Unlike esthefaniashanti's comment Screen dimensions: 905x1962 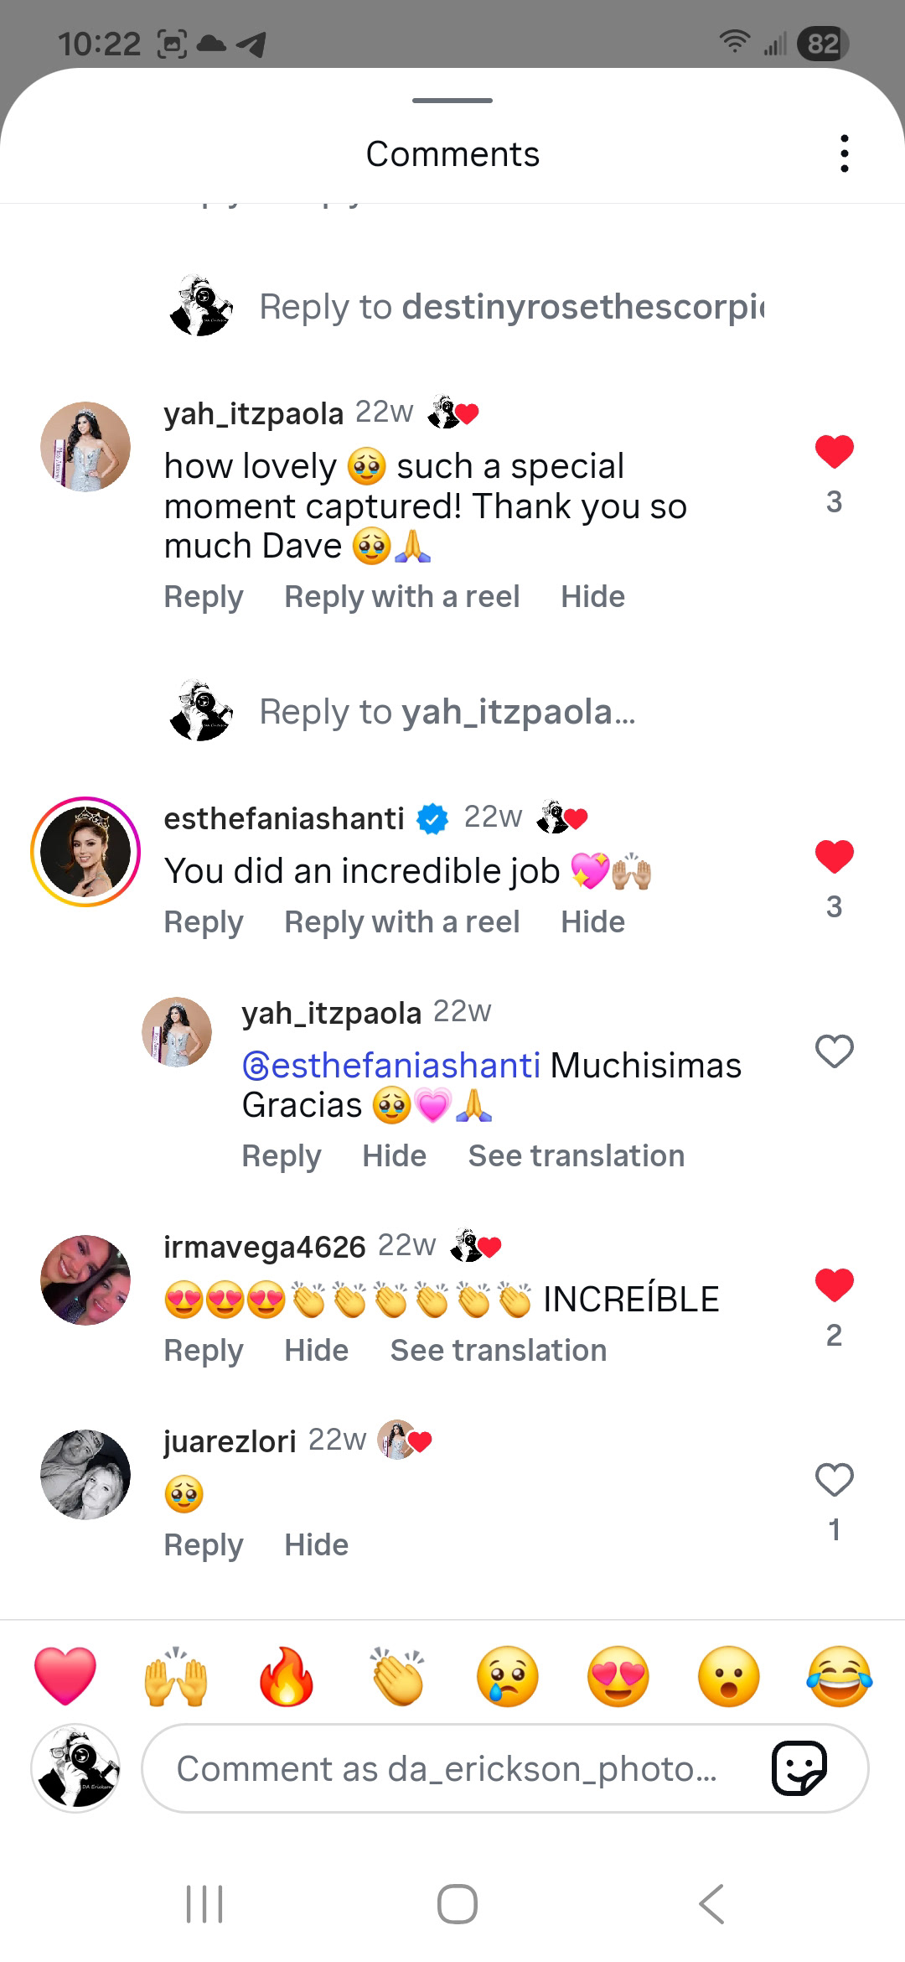(x=834, y=857)
